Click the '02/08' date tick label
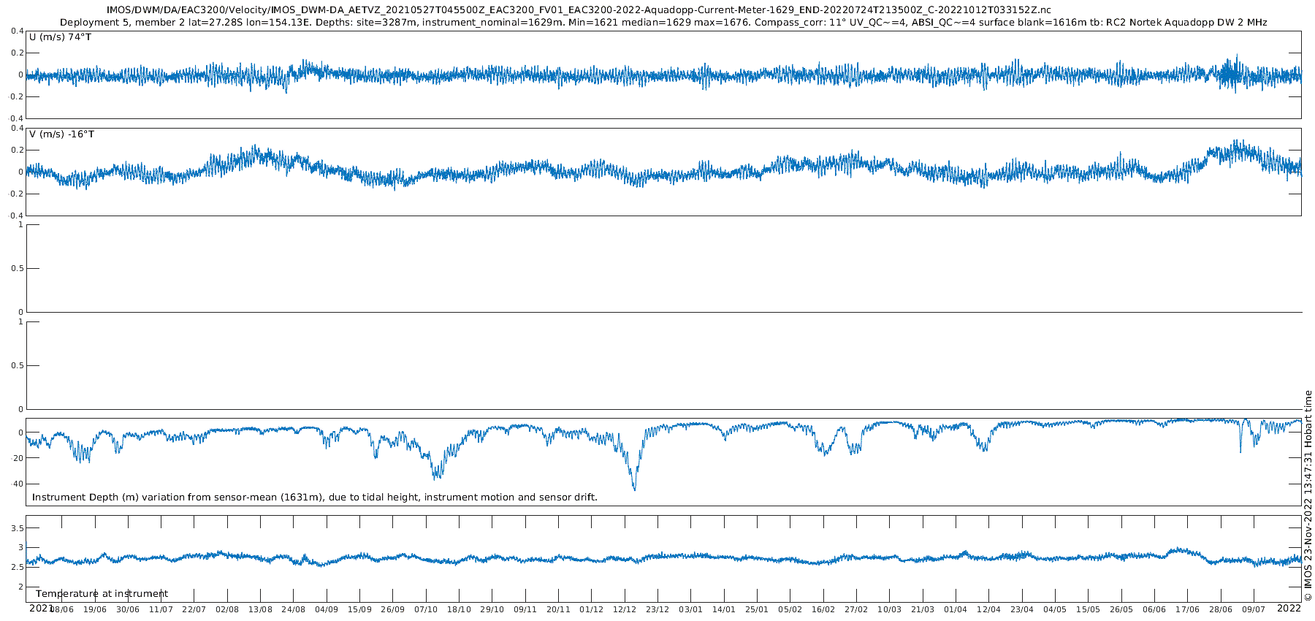This screenshot has width=1315, height=621. click(x=227, y=609)
